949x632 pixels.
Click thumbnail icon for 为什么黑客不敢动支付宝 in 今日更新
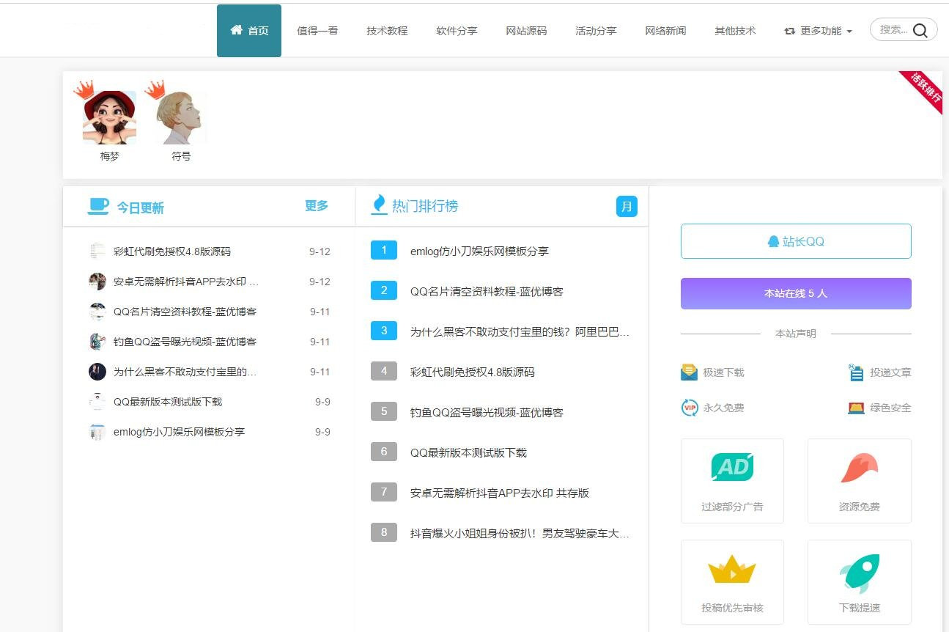pyautogui.click(x=97, y=372)
